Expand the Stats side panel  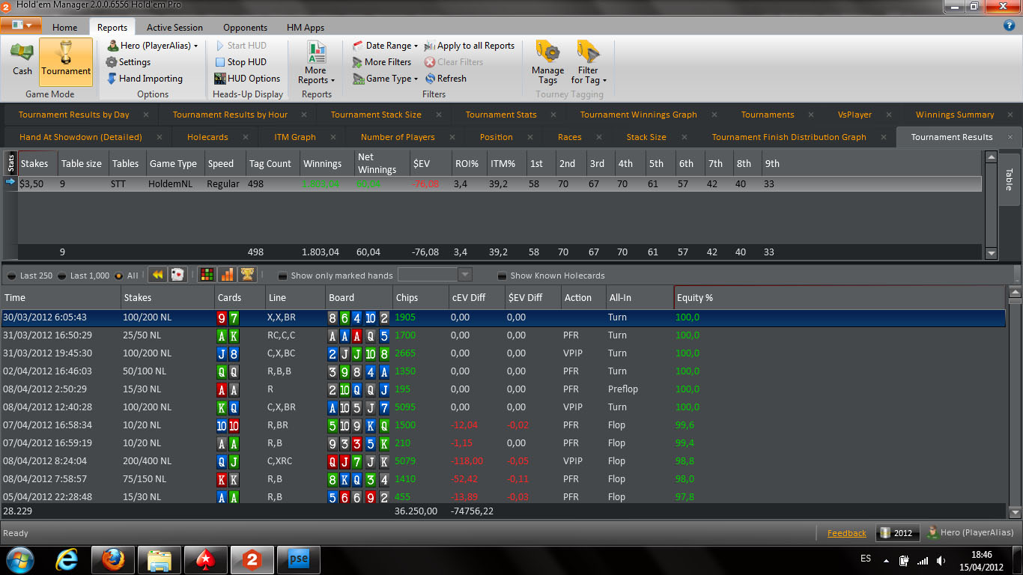click(x=10, y=162)
